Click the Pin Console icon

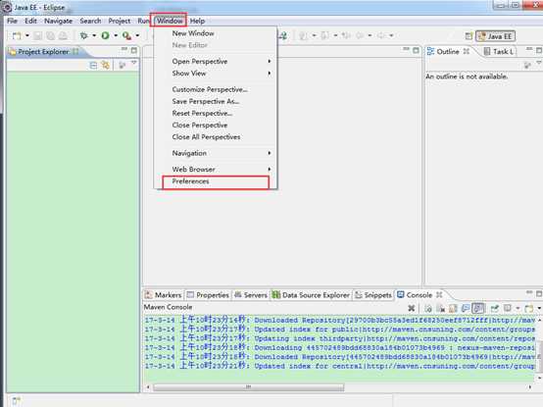coord(495,308)
